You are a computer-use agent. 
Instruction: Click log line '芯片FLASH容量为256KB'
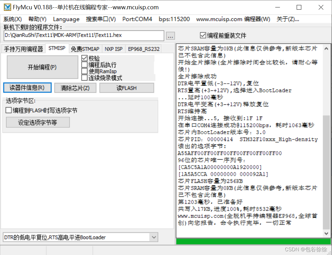(x=210, y=181)
